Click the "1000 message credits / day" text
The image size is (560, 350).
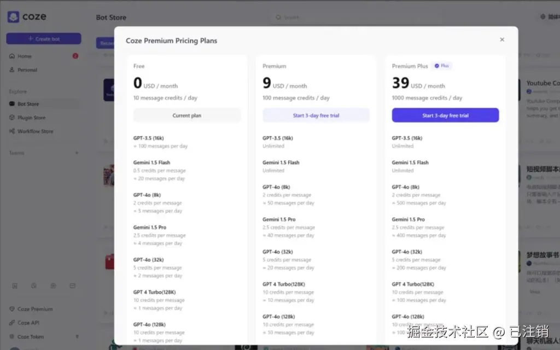427,98
